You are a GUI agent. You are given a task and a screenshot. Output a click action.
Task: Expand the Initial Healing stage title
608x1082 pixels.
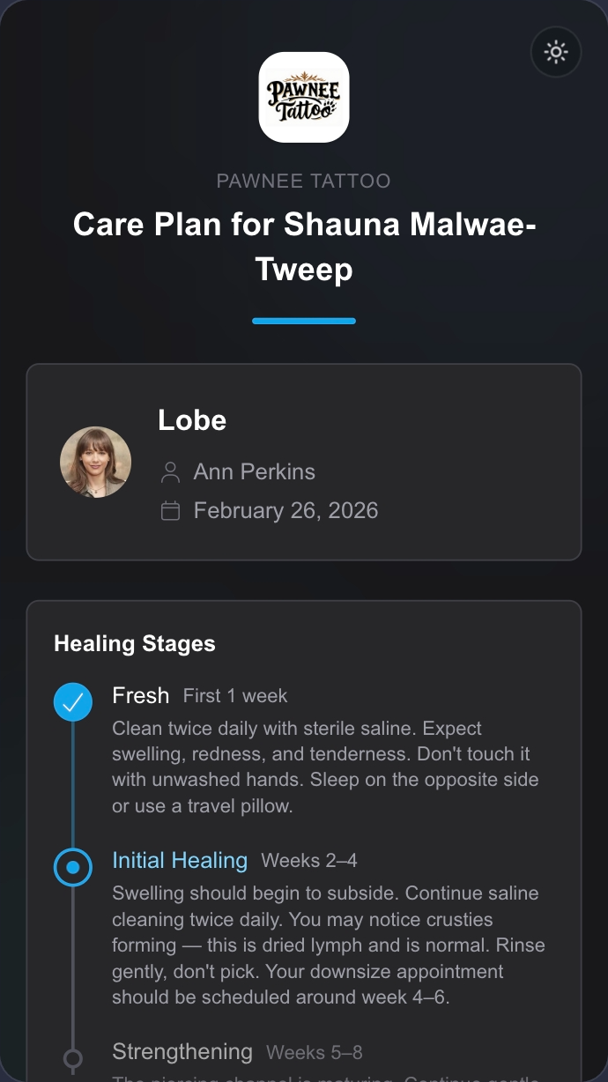[180, 860]
